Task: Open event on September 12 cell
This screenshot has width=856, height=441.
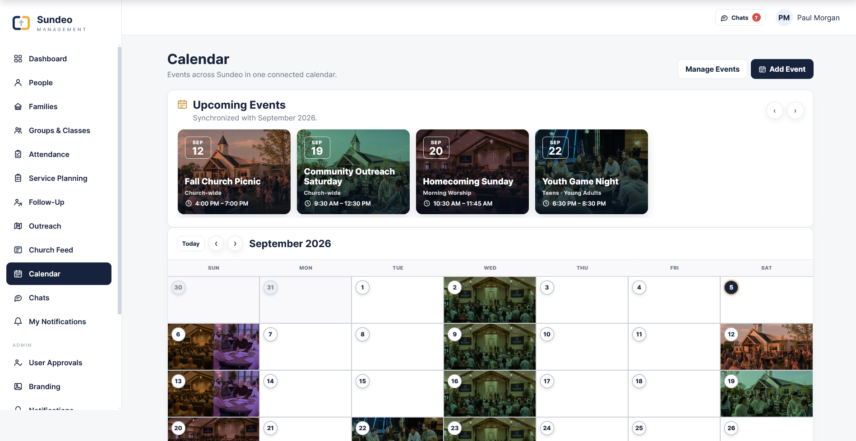Action: [767, 347]
